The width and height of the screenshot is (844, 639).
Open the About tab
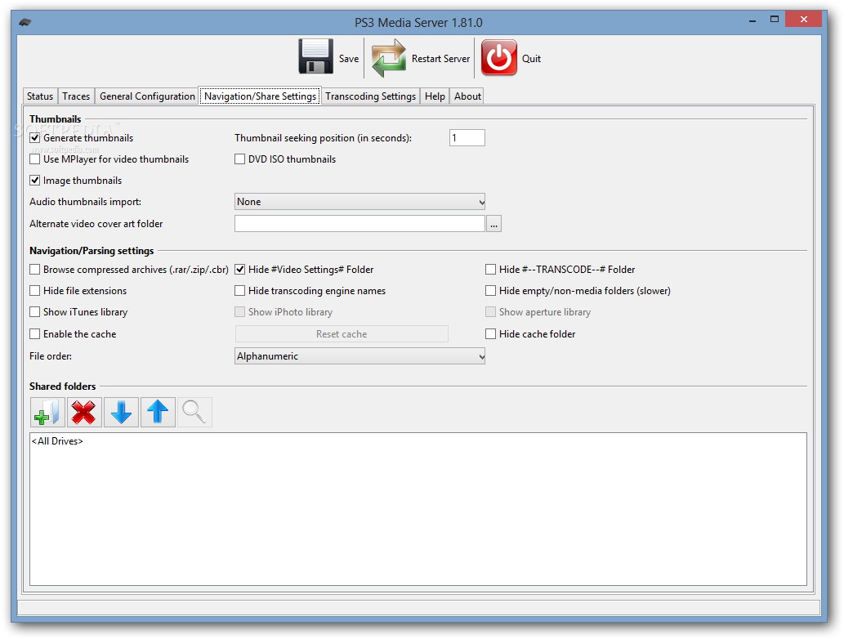pyautogui.click(x=467, y=96)
